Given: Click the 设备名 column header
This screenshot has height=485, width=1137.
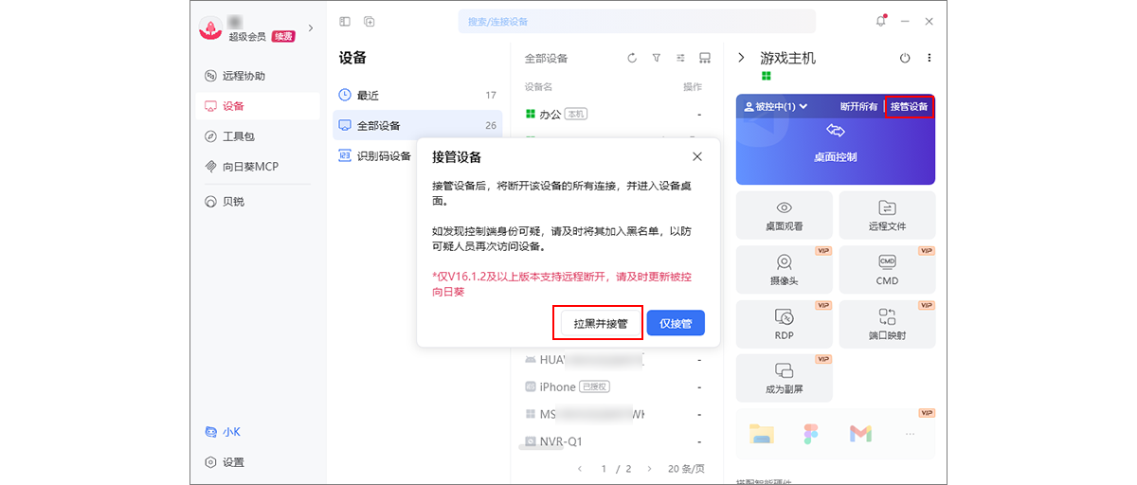Looking at the screenshot, I should point(538,86).
